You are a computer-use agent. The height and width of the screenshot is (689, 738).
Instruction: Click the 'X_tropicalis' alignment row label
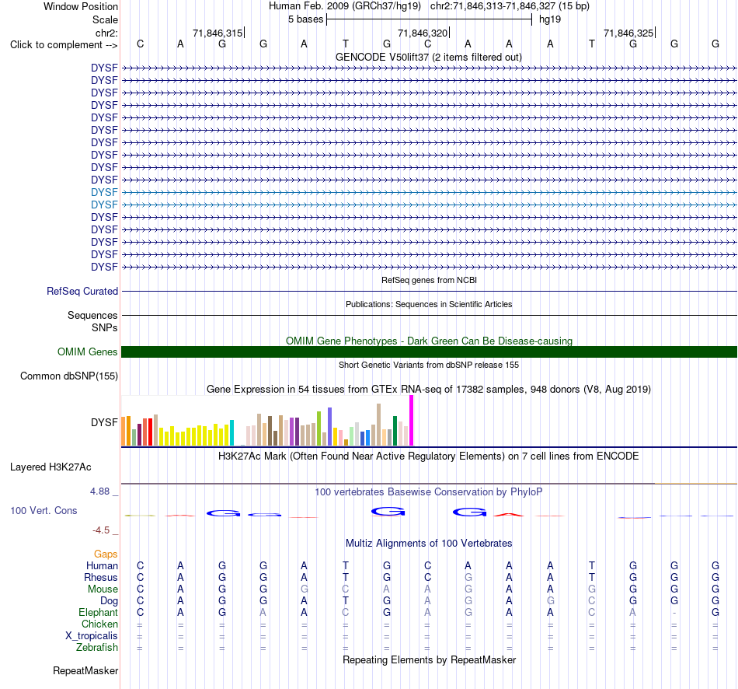[92, 636]
